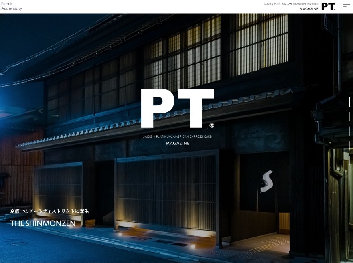
Task: Click the Pursuit Authenticity tagline
Action: click(x=11, y=6)
